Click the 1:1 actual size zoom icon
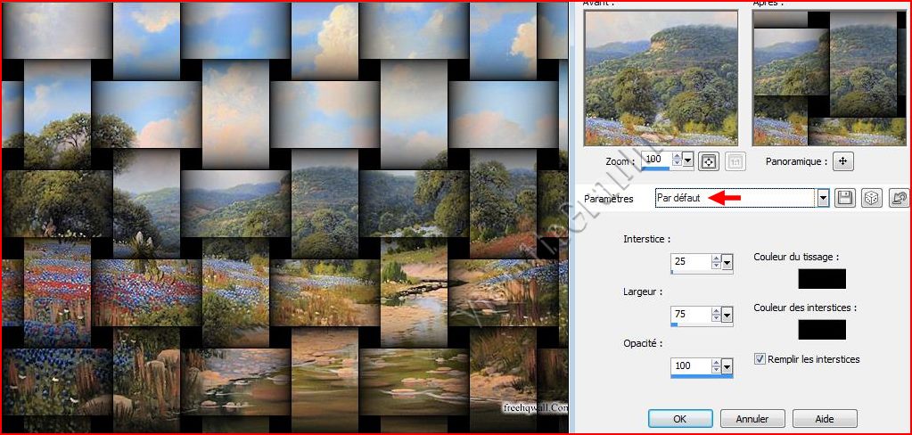The width and height of the screenshot is (912, 435). coord(735,161)
